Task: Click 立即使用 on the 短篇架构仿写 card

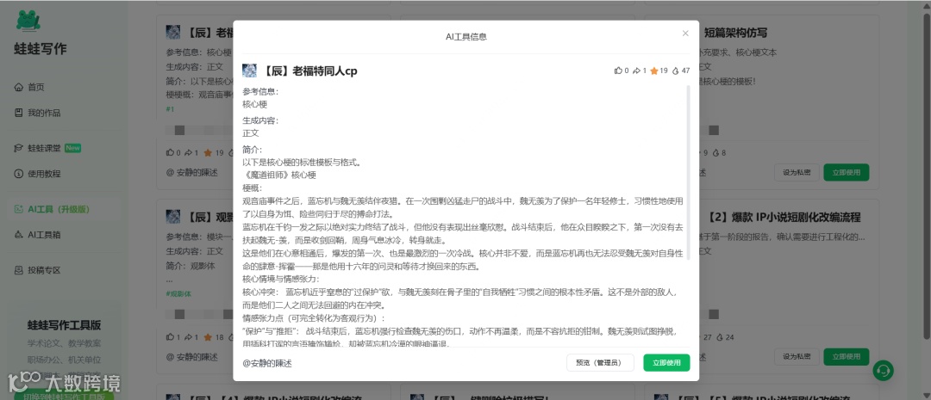Action: coord(847,172)
